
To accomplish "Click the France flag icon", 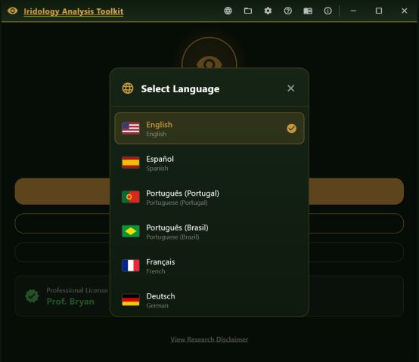I will point(131,265).
